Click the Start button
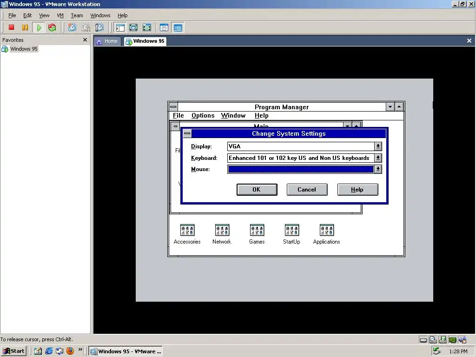The image size is (476, 357). 13,351
